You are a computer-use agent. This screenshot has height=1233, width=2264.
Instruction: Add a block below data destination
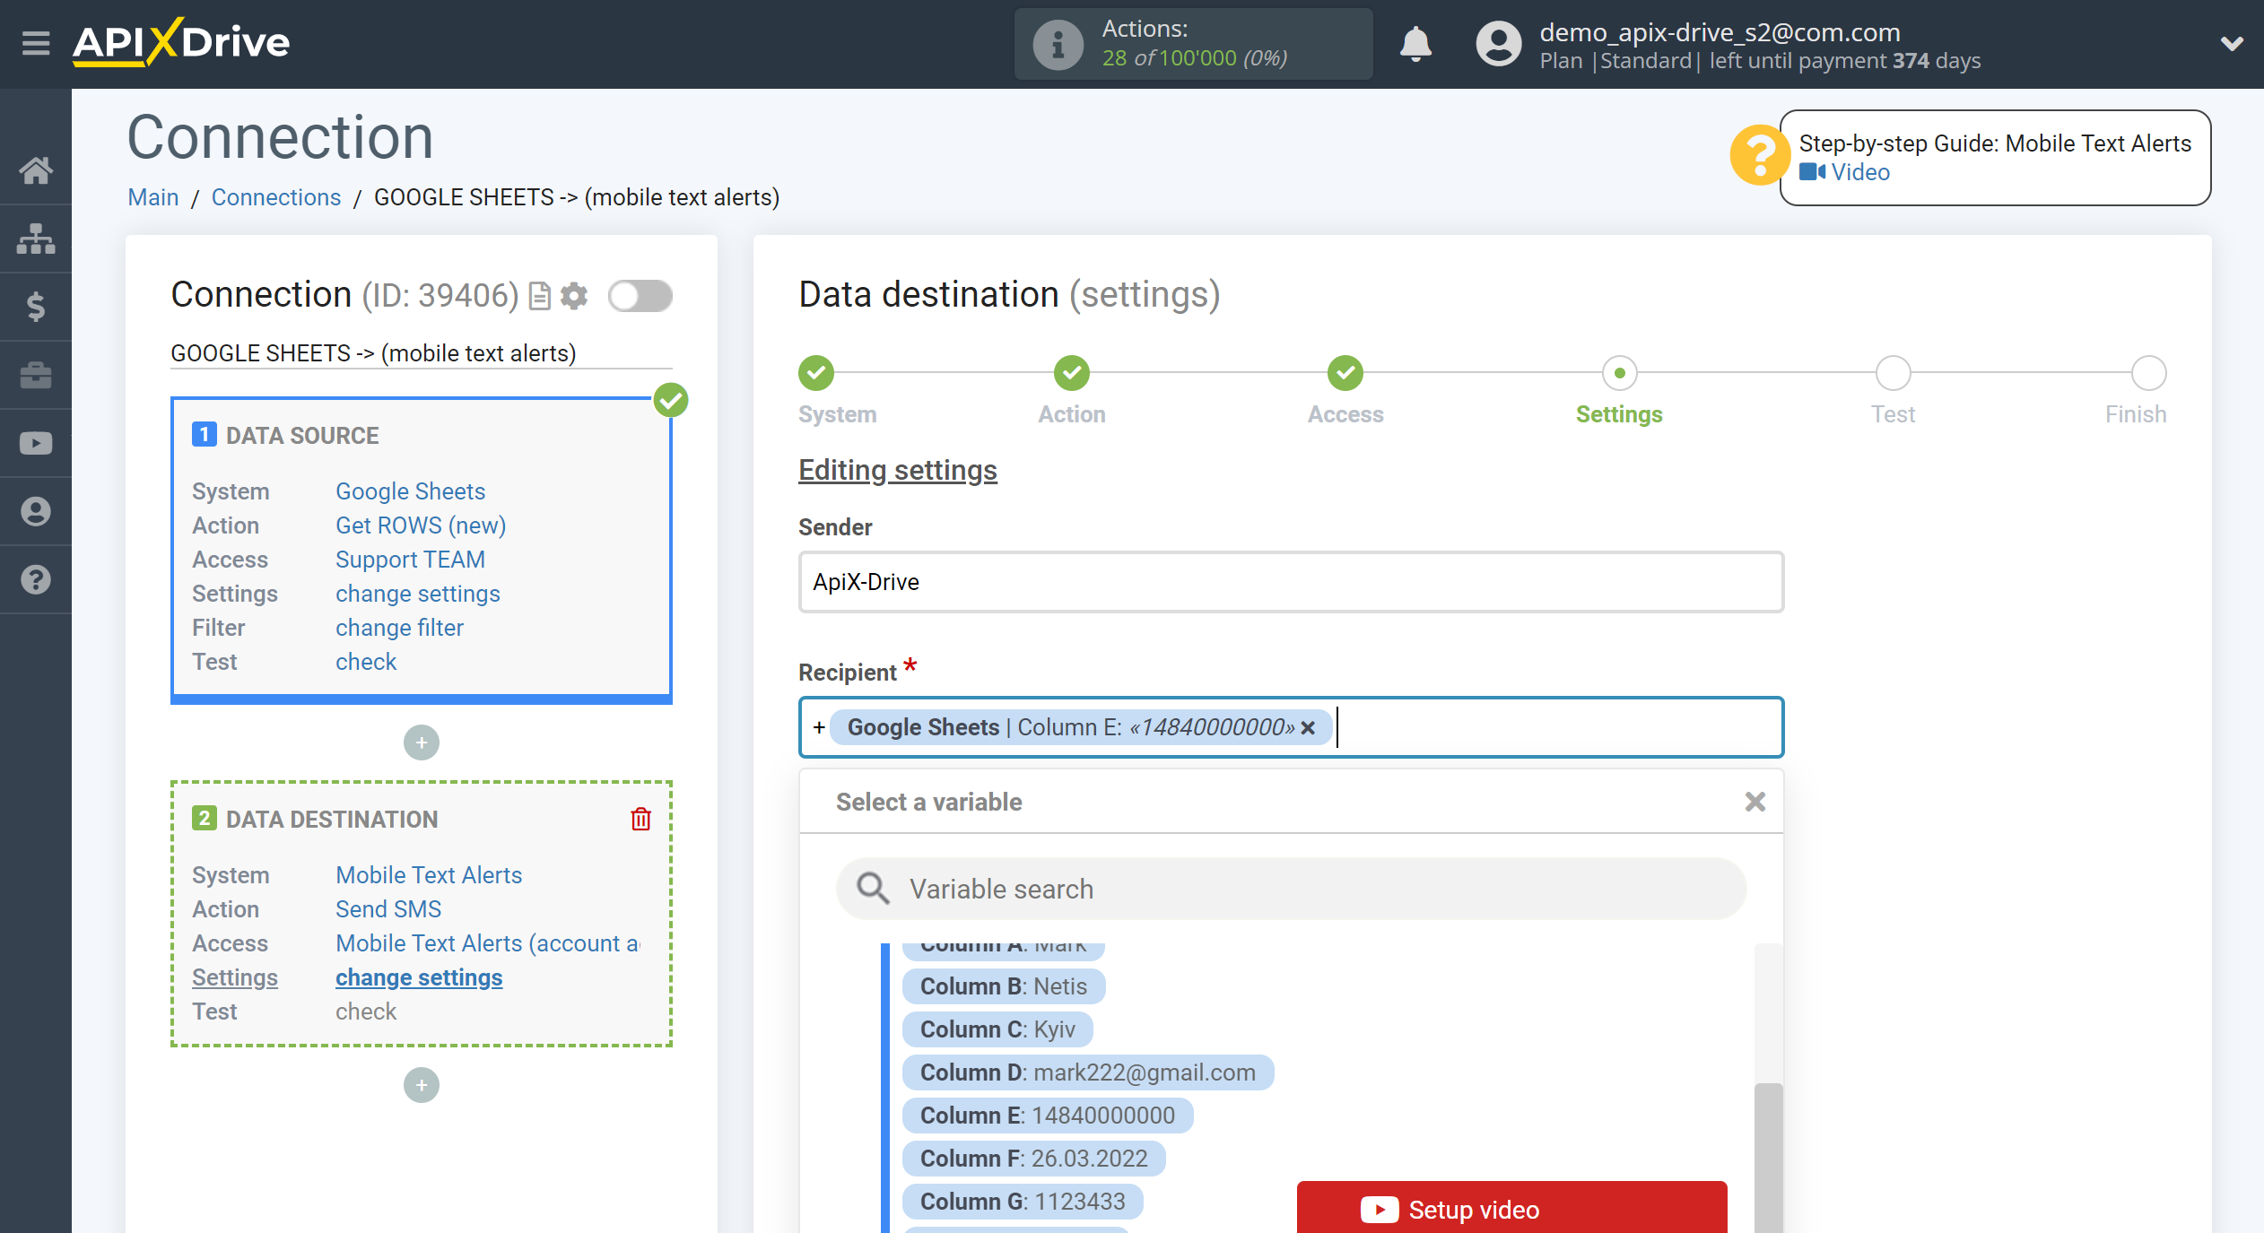[422, 1085]
